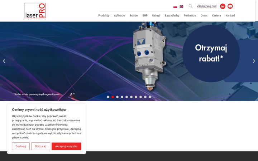Open the Kontakt page

click(x=230, y=15)
